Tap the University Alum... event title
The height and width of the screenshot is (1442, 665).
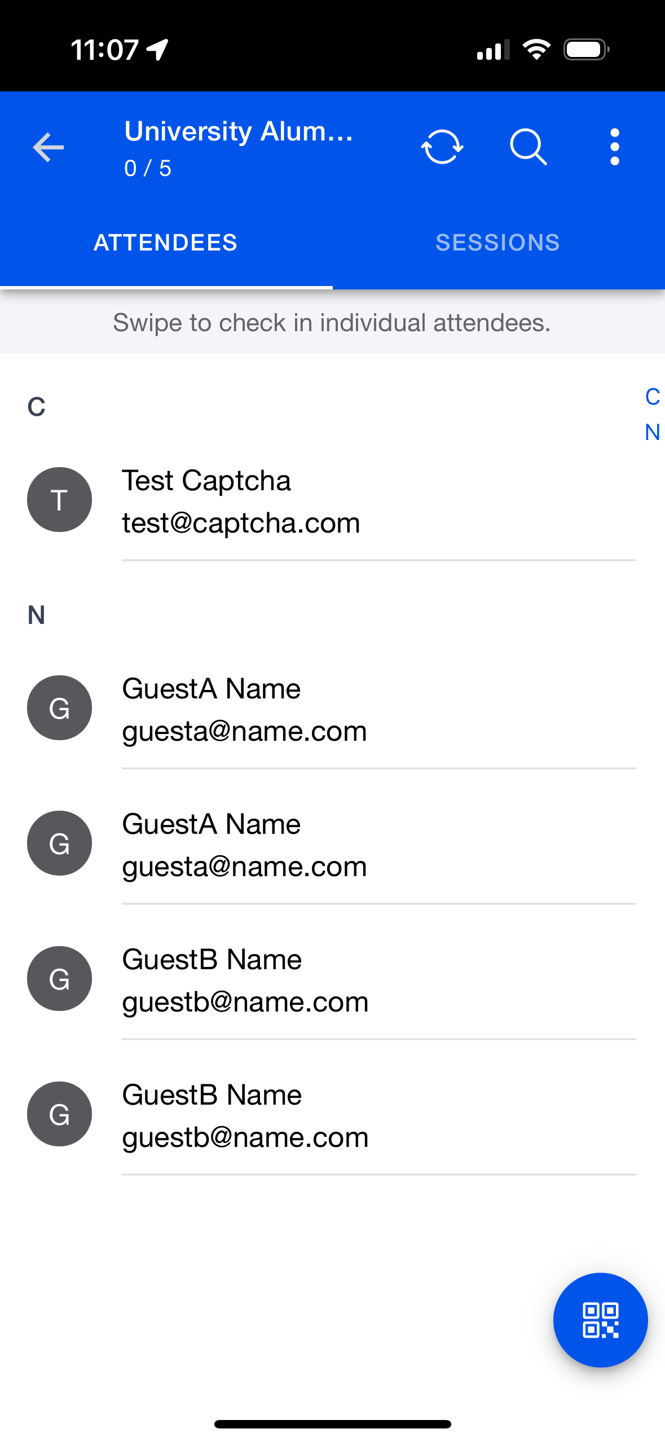pos(239,131)
